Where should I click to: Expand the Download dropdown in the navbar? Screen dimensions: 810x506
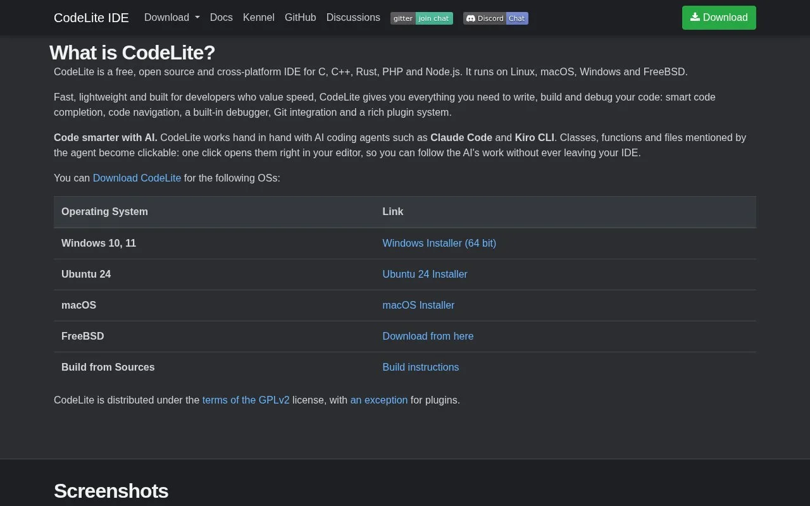coord(171,18)
